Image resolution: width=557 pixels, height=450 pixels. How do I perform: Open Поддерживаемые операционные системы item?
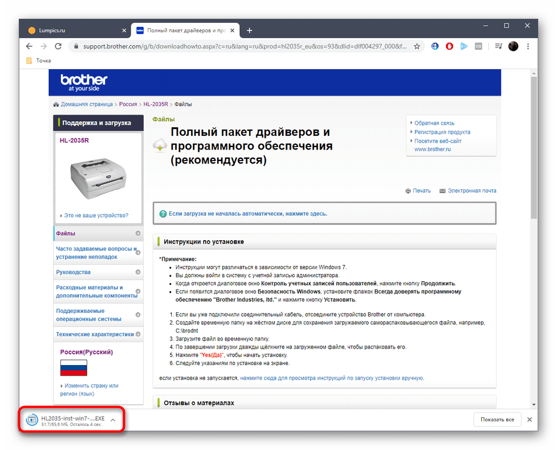(x=98, y=315)
